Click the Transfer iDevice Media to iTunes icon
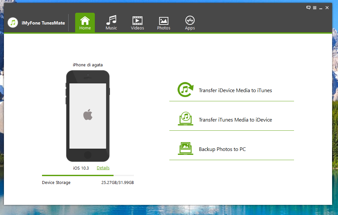This screenshot has width=338, height=215. point(185,90)
